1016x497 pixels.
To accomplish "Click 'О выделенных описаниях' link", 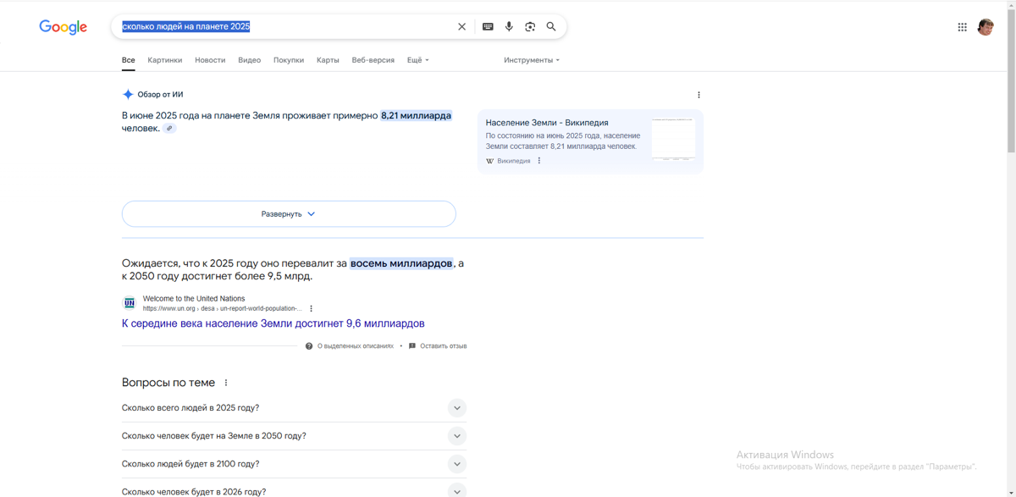I will [x=356, y=346].
